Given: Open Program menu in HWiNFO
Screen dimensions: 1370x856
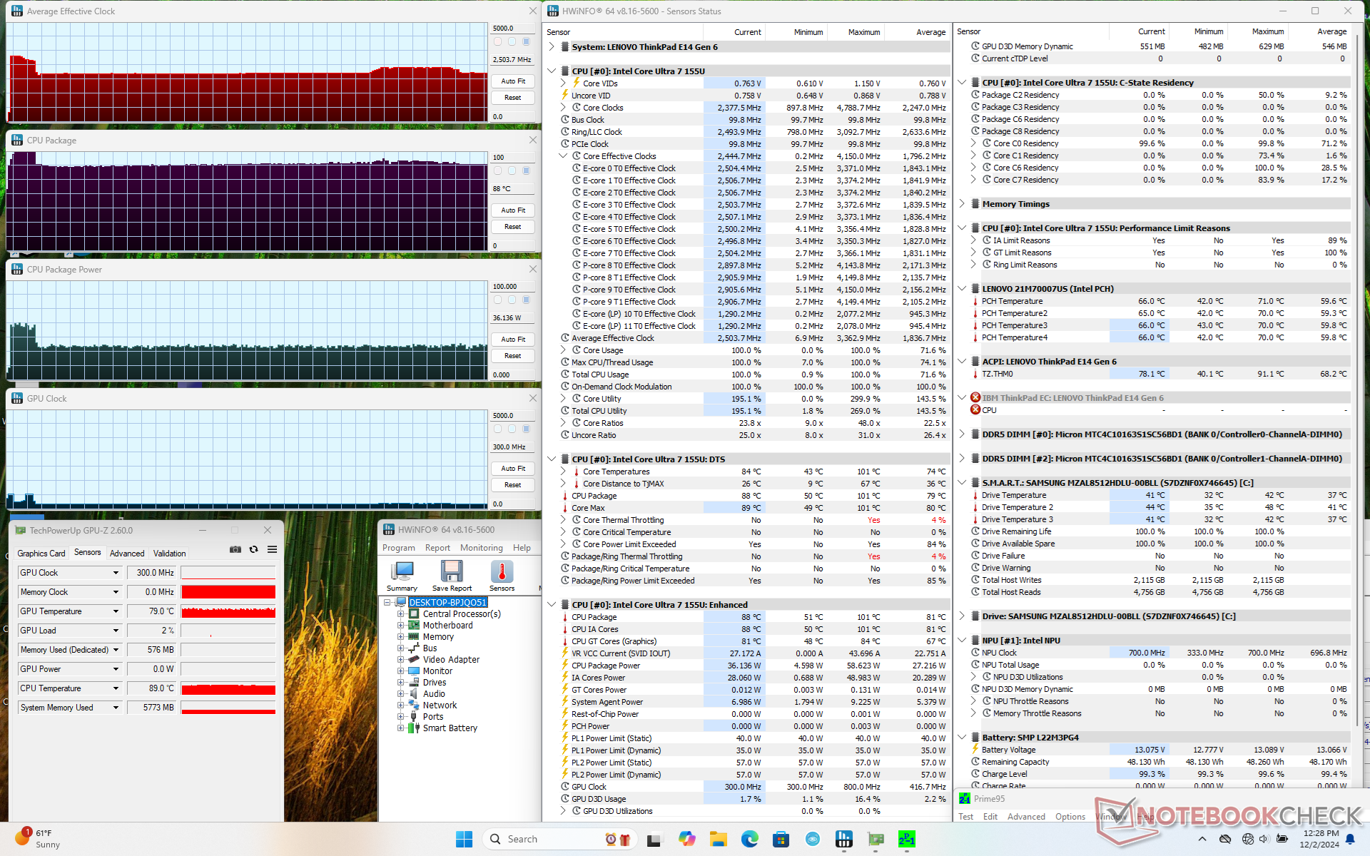Looking at the screenshot, I should click(x=398, y=548).
